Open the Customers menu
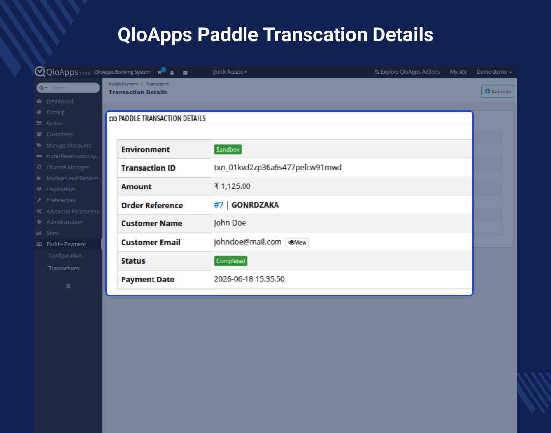The height and width of the screenshot is (433, 551). (60, 134)
